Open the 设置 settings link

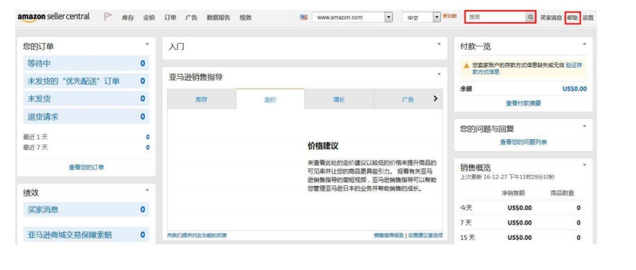588,18
